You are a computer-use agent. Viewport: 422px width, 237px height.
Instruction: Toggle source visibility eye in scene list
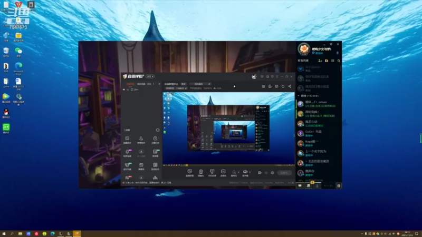click(x=124, y=90)
